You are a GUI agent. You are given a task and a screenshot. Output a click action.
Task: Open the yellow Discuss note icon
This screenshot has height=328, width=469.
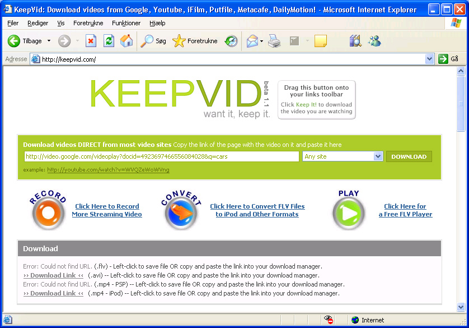[x=321, y=41]
